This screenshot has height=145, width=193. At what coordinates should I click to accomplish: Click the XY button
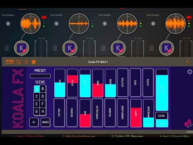point(34,122)
